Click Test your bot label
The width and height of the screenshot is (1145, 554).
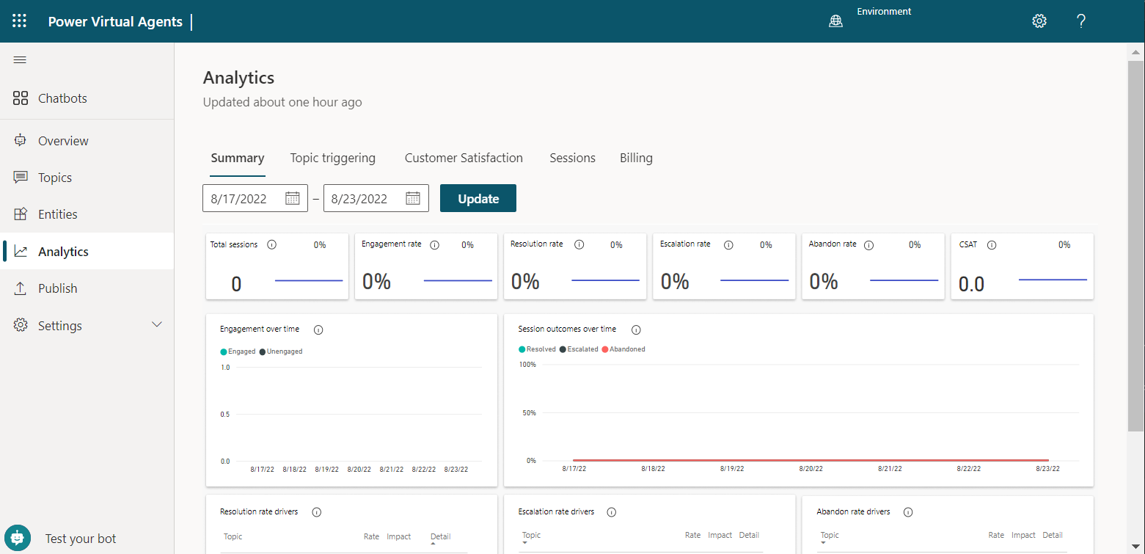tap(81, 539)
